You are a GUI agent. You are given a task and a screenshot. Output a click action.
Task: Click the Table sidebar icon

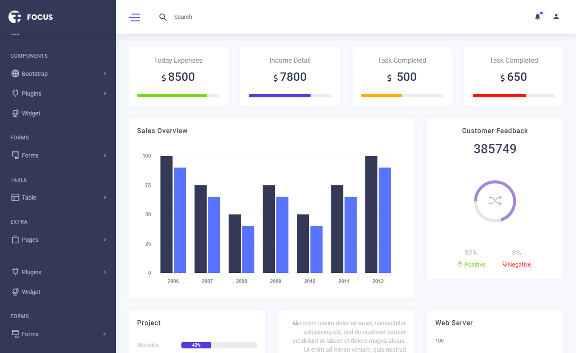(14, 197)
